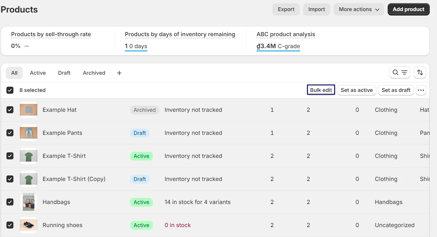Click '14 in stock for 4 variants' text

[x=197, y=202]
